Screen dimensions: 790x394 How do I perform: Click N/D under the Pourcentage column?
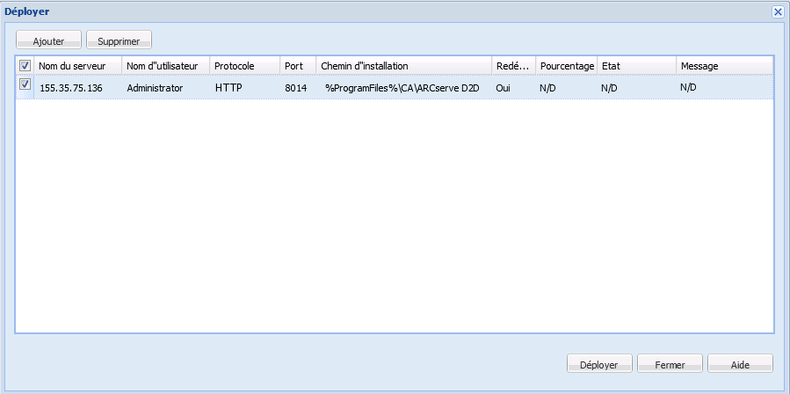coord(547,88)
